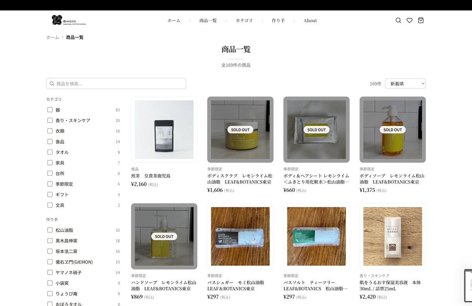The height and width of the screenshot is (306, 472).
Task: Click the ¥1,375 price text
Action: [368, 190]
